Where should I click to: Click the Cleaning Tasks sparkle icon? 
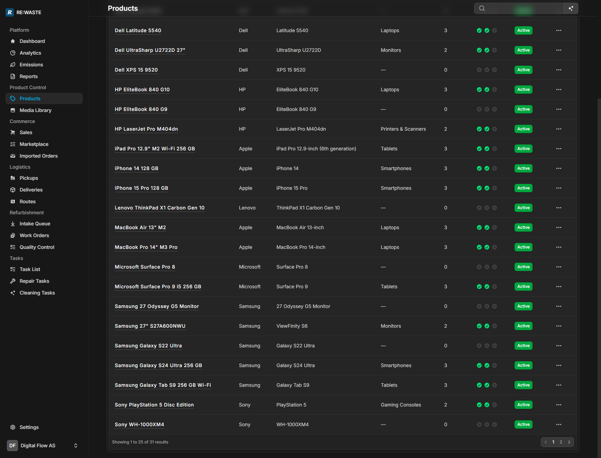(13, 293)
